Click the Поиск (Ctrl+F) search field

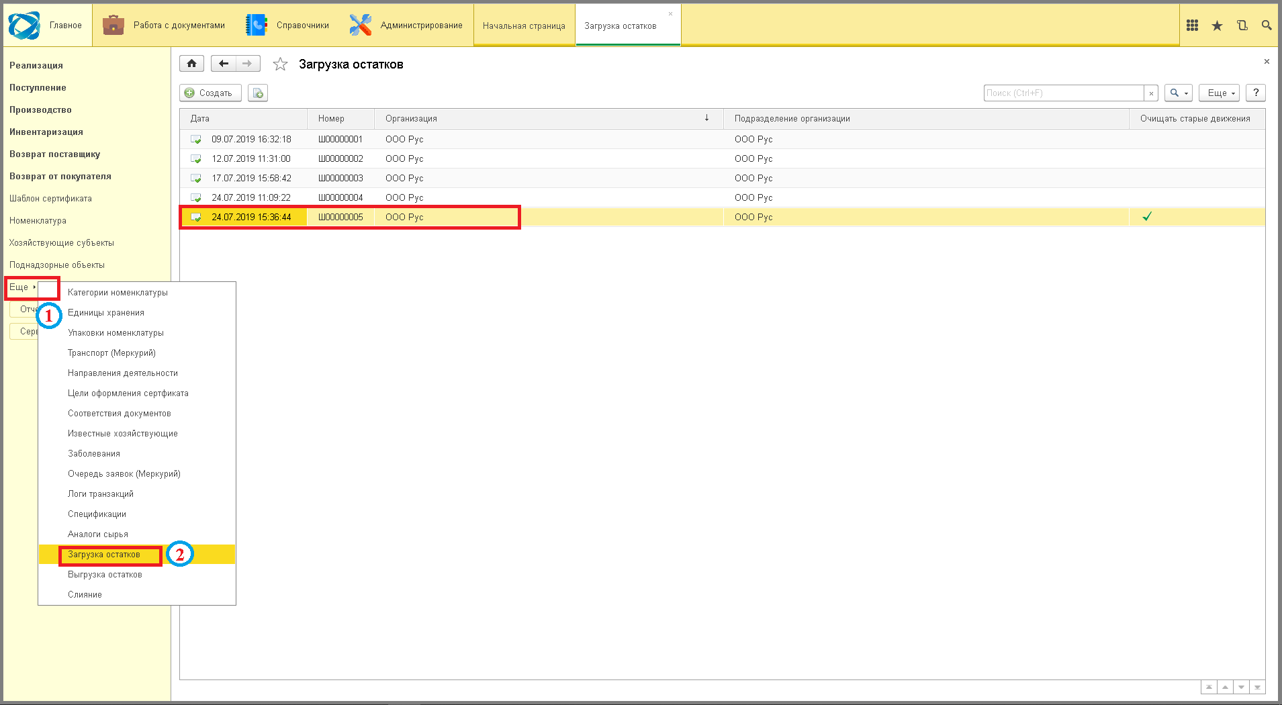coord(1064,93)
